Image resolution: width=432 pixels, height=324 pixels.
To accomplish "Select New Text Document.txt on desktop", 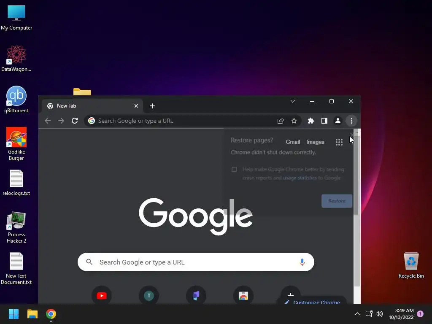I will click(16, 269).
